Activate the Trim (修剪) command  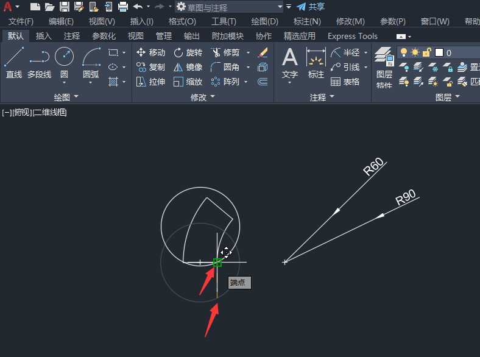[x=225, y=52]
